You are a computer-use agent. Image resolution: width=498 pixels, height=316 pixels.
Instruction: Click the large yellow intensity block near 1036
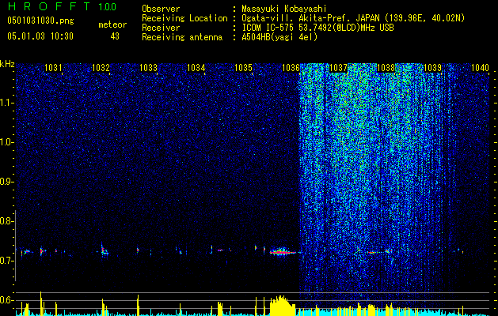(x=282, y=305)
